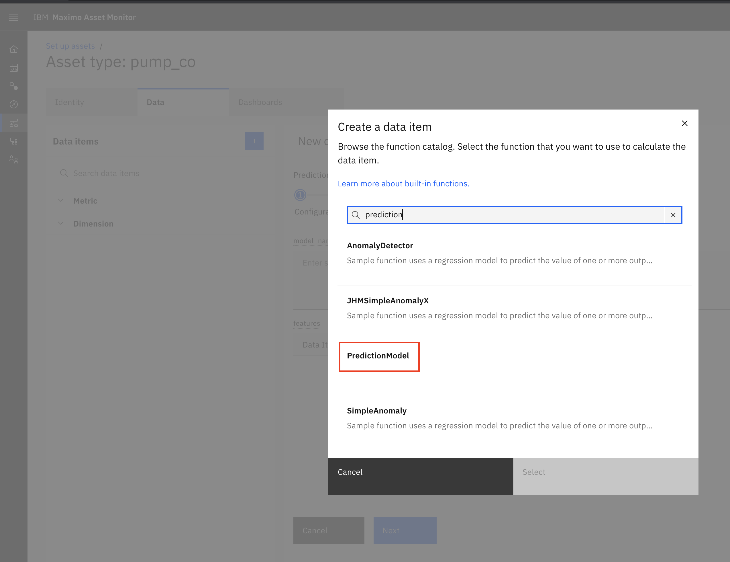The image size is (730, 562).
Task: Click the background Cancel button
Action: coord(329,530)
